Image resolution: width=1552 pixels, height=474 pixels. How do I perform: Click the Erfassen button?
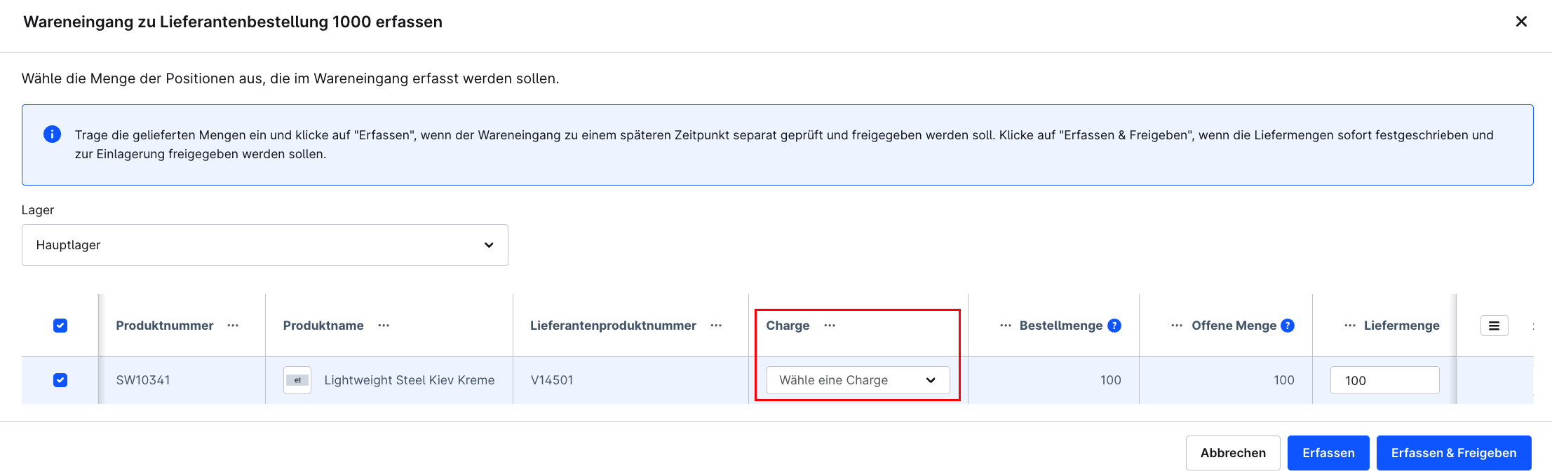tap(1328, 453)
